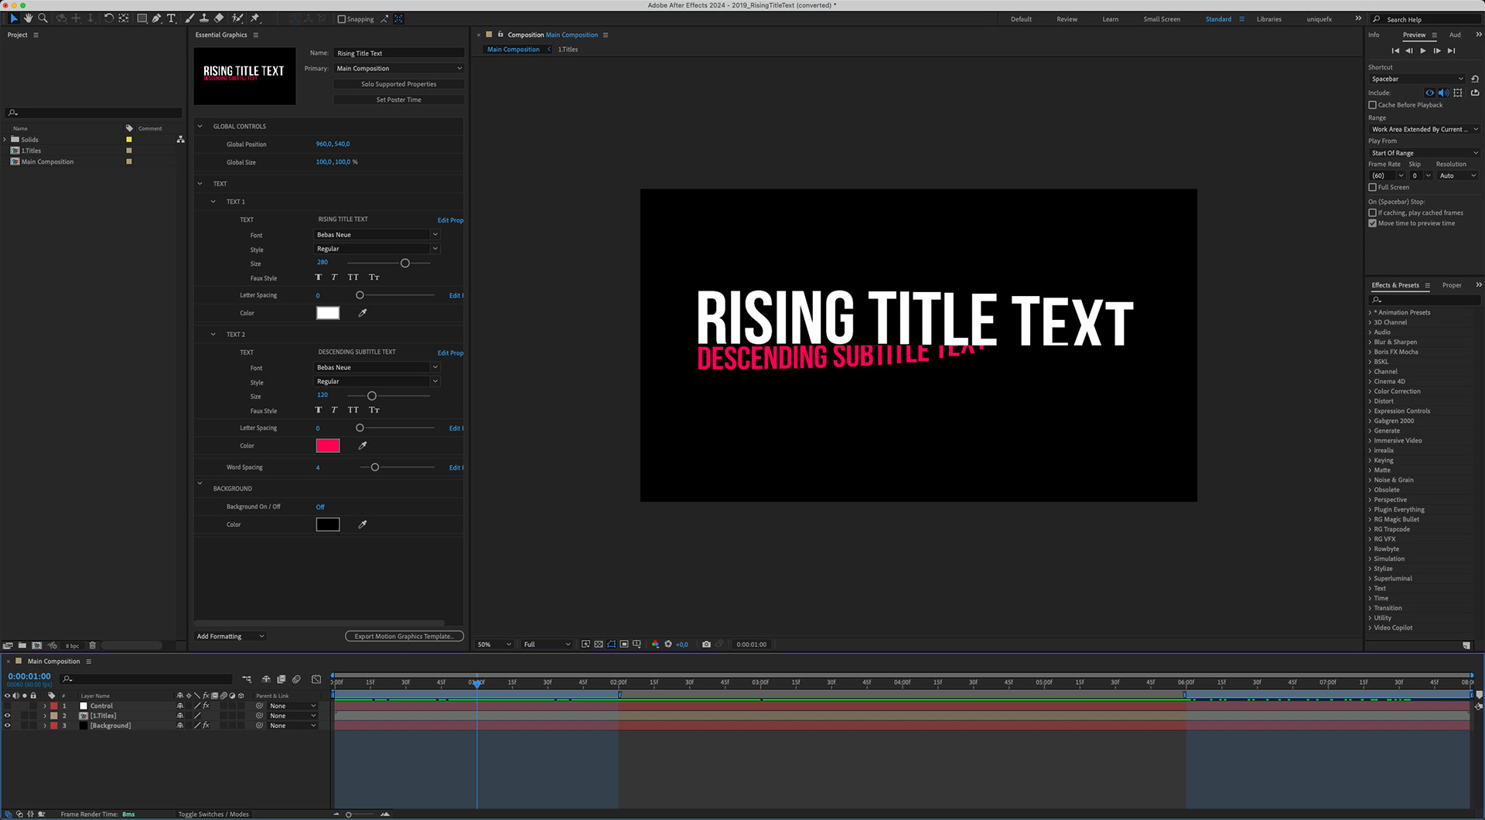Hide the 1.Titles layer eye
The width and height of the screenshot is (1485, 820).
[8, 716]
